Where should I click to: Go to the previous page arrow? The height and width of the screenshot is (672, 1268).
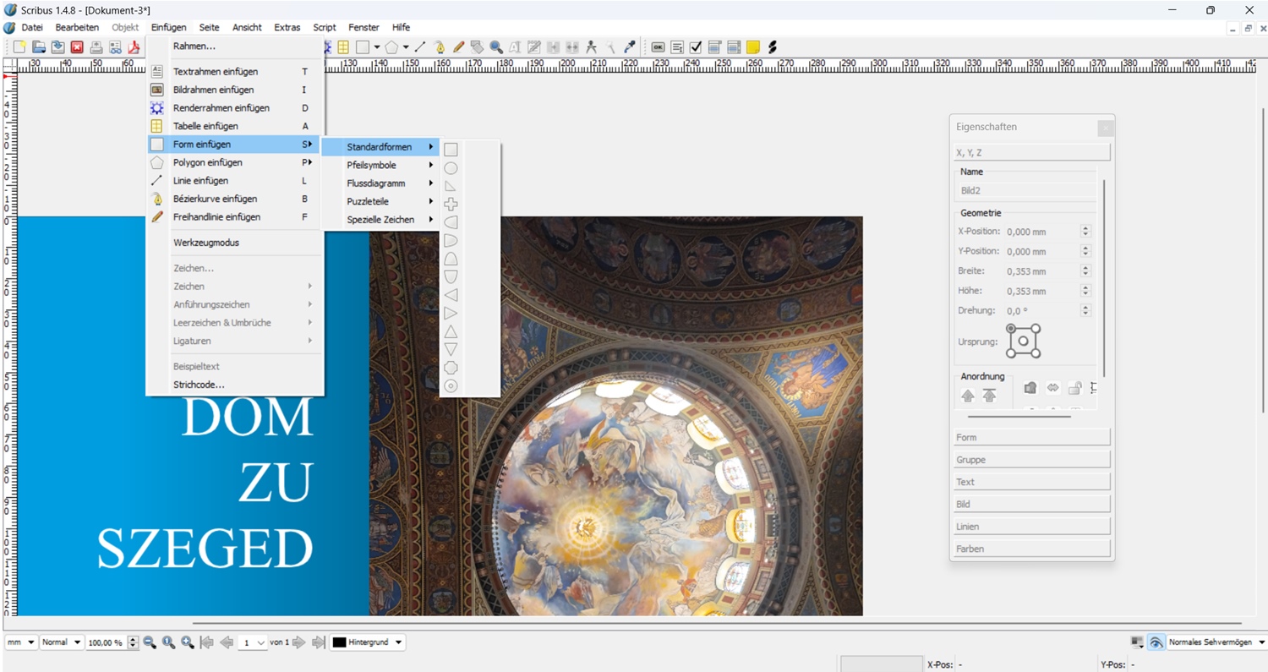pos(227,642)
